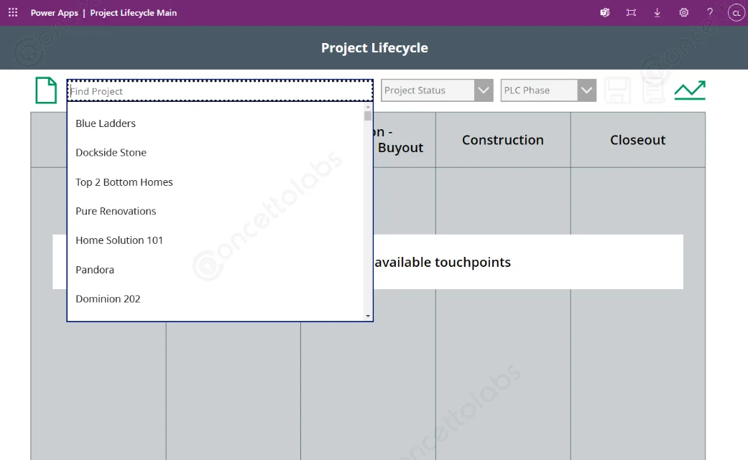Choose Dominion 202 from the list
This screenshot has width=748, height=460.
108,299
